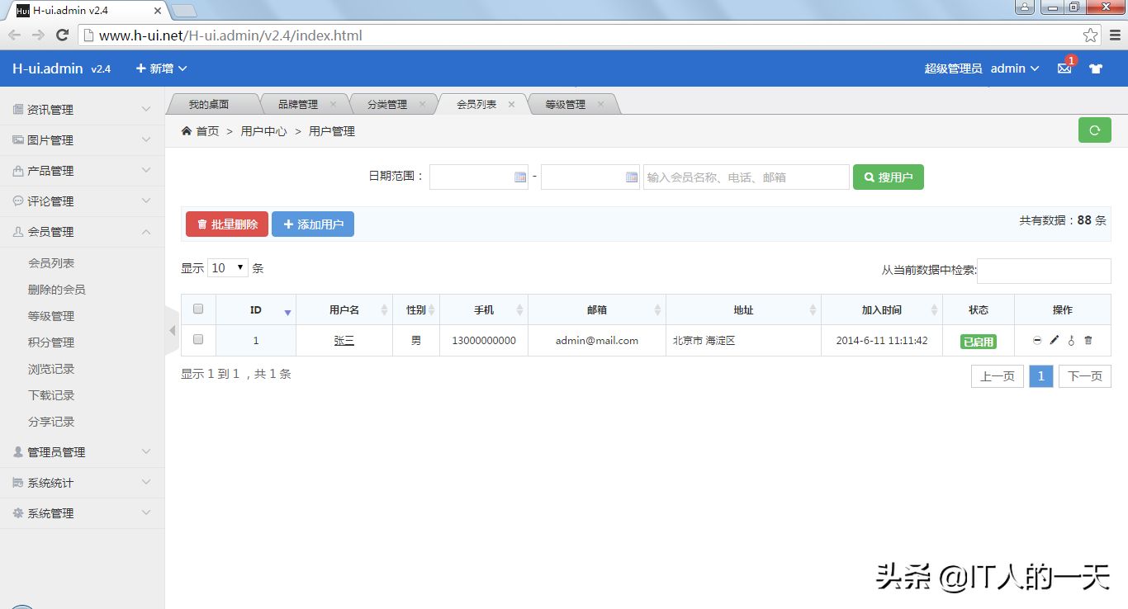1128x609 pixels.
Task: Collapse the 会员管理 menu
Action: (x=83, y=232)
